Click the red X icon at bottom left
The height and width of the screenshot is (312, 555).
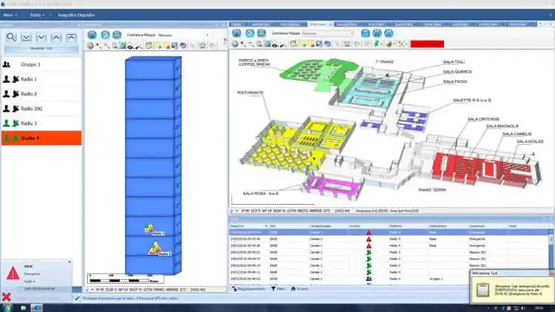tap(7, 297)
